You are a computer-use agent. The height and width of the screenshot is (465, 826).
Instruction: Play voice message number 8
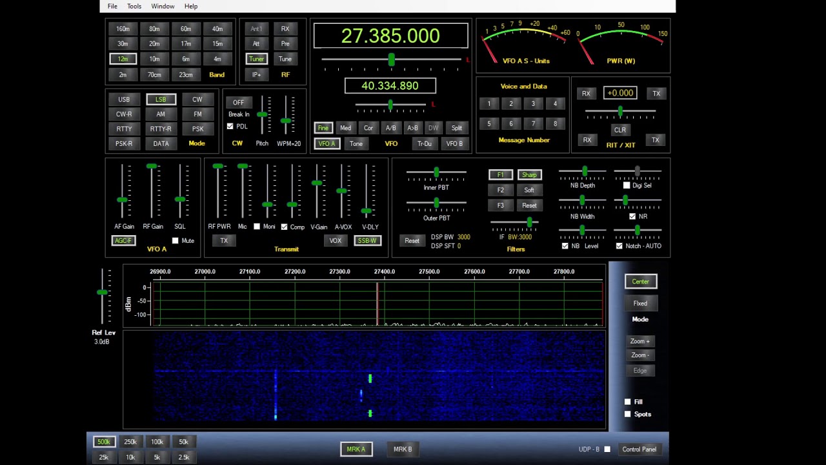tap(555, 124)
